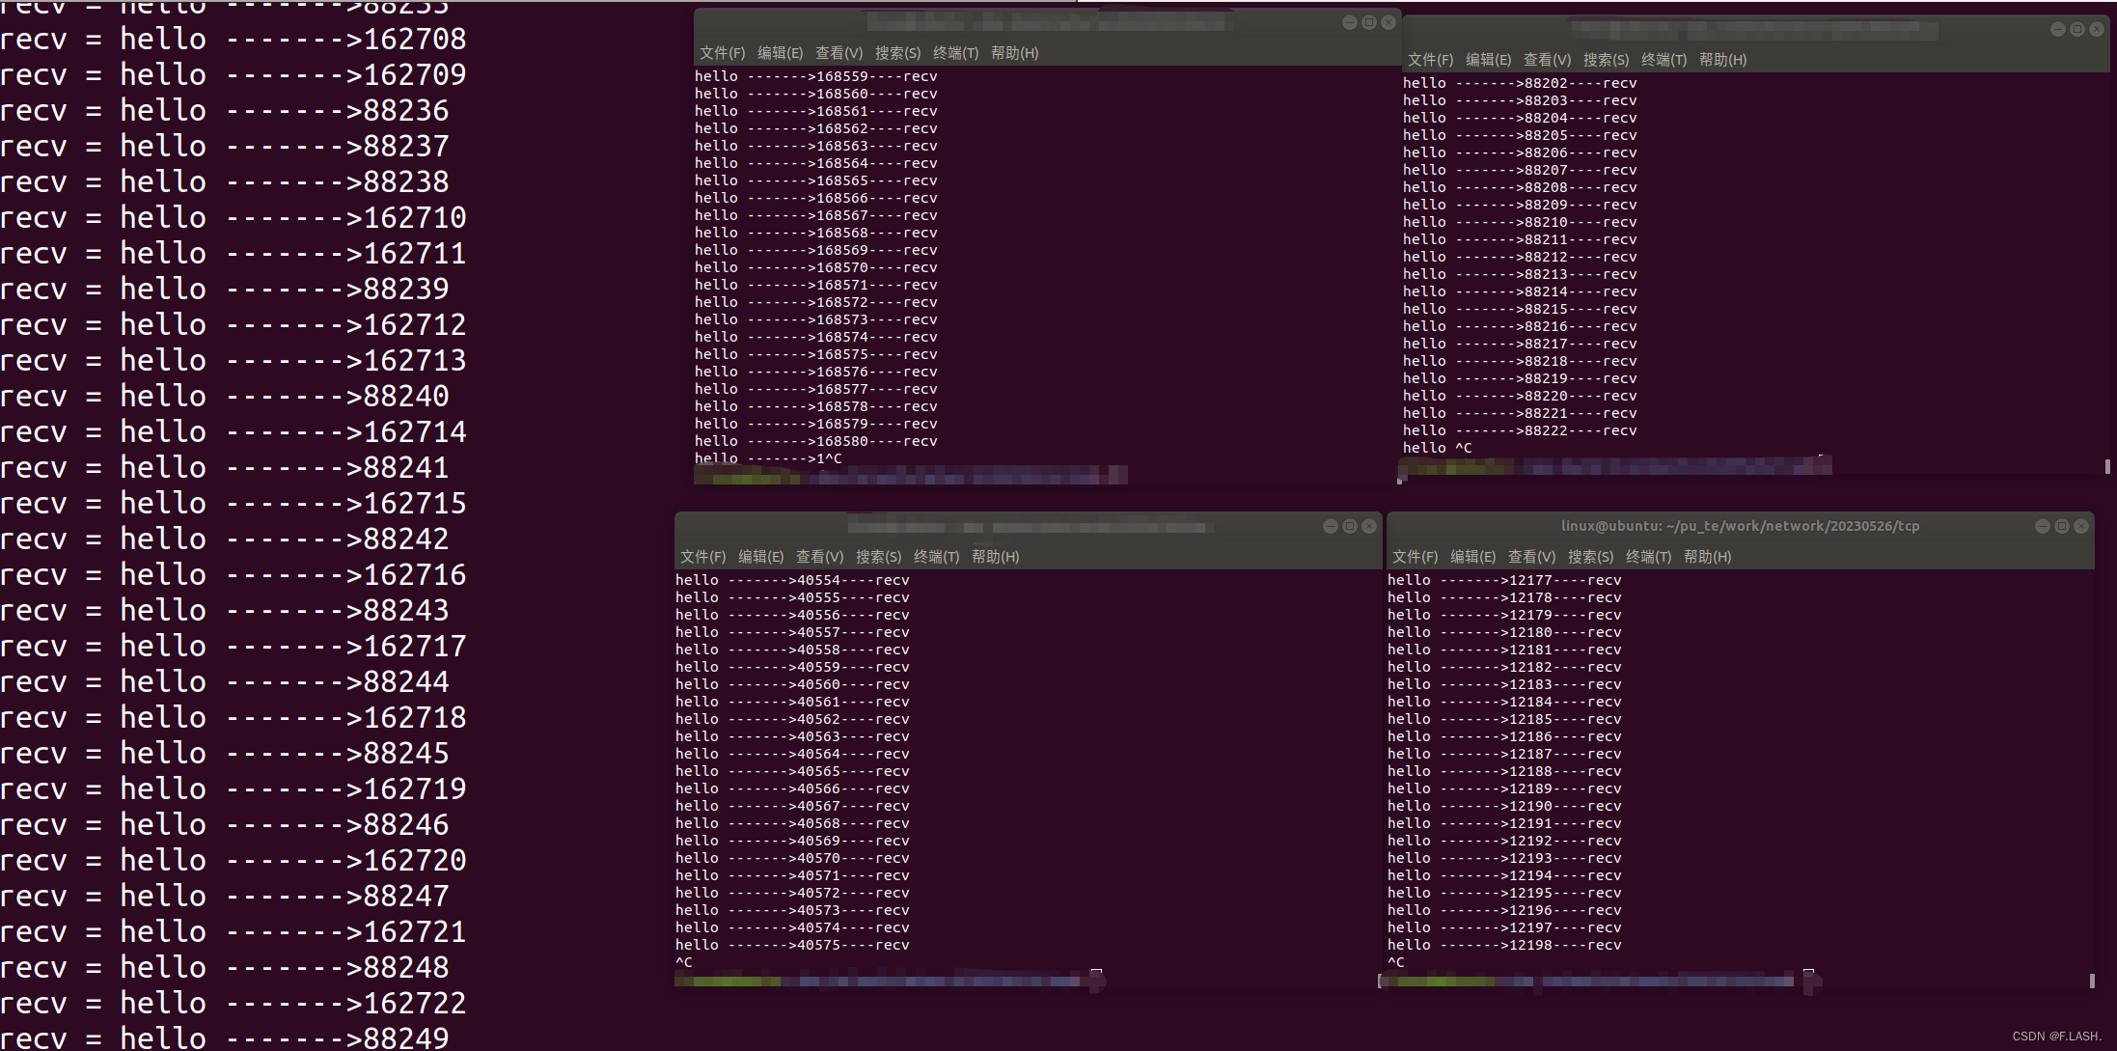This screenshot has height=1051, width=2117.
Task: Open 终端(T) menu in 168559 terminal
Action: pyautogui.click(x=955, y=53)
